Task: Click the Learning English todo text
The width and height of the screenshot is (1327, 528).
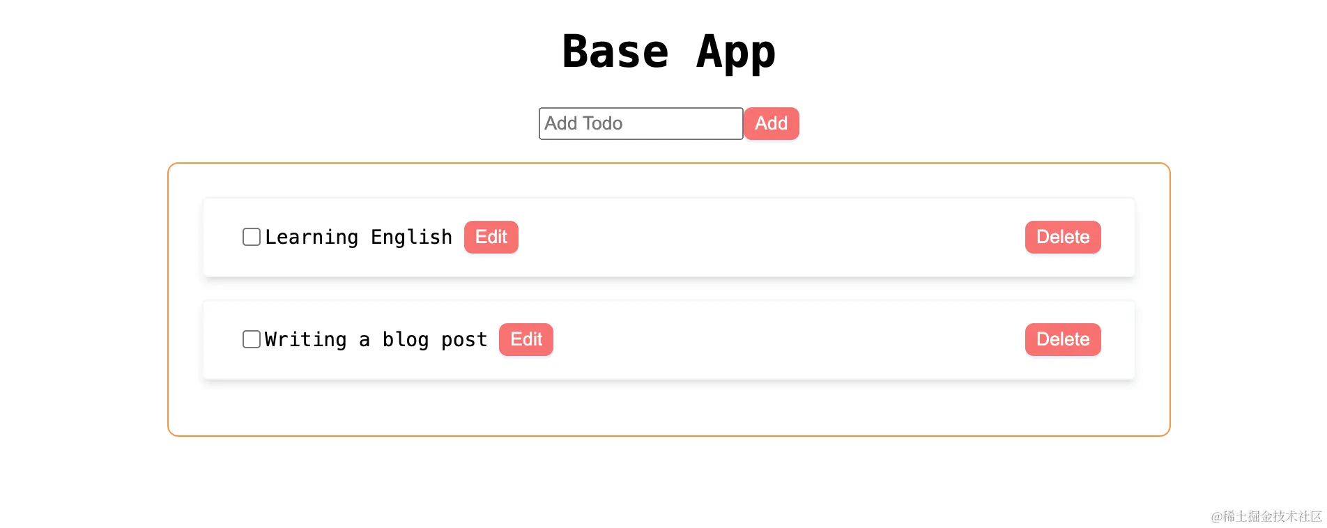Action: [x=358, y=237]
